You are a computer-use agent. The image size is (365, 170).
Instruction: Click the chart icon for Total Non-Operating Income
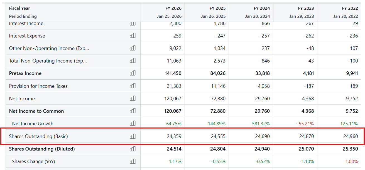tap(133, 61)
